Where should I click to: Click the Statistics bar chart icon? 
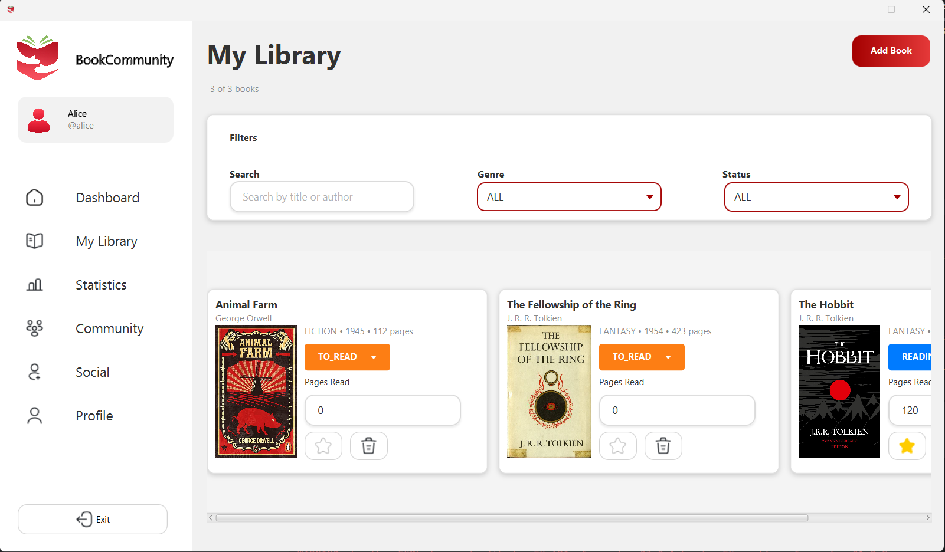(35, 285)
